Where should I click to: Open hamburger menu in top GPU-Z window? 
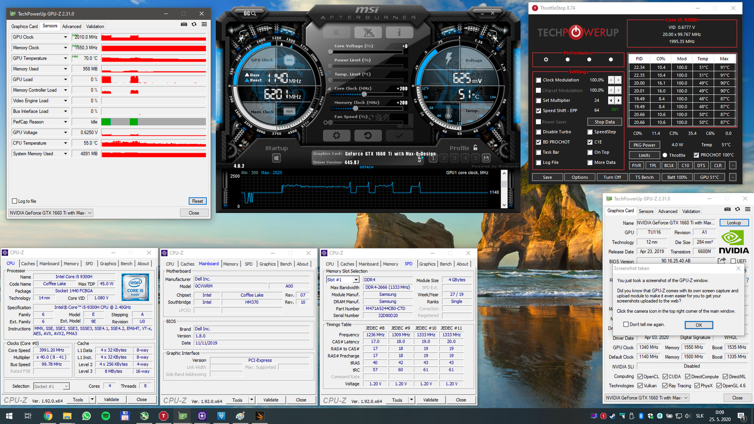point(204,24)
